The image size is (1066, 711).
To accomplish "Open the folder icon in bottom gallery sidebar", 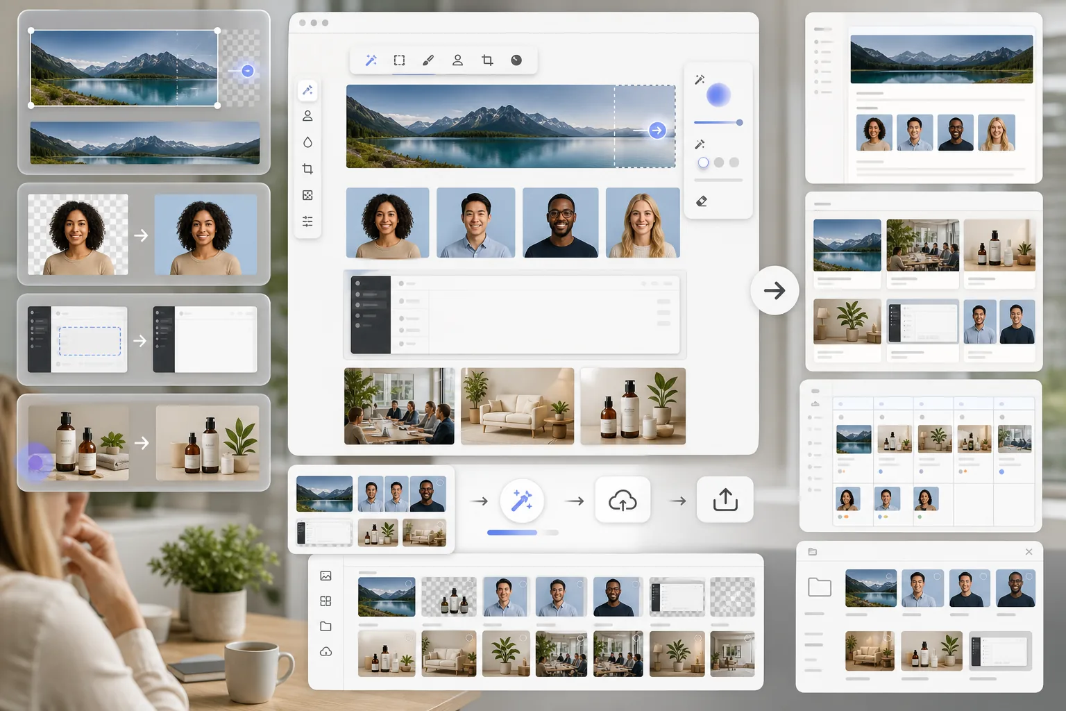I will [326, 626].
